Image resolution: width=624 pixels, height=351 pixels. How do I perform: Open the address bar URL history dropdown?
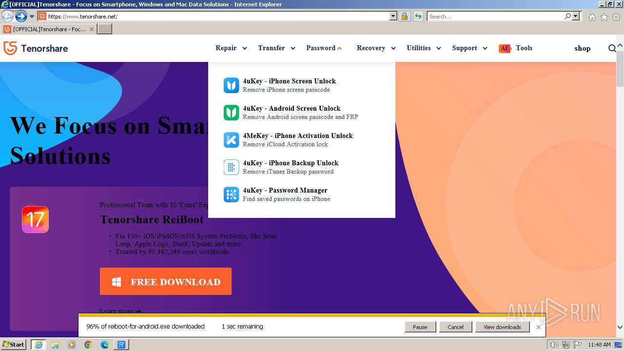(393, 16)
